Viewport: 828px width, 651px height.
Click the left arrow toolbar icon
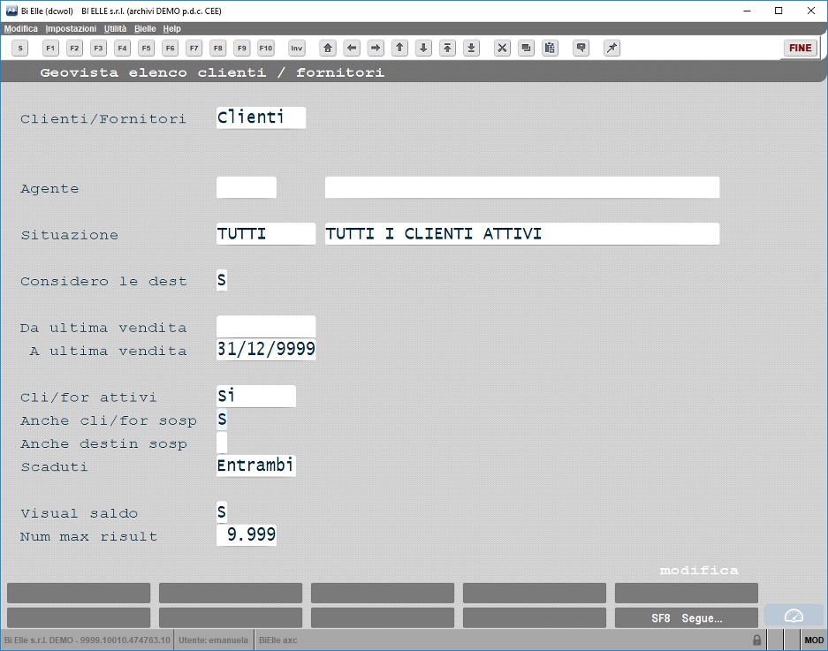click(x=352, y=49)
